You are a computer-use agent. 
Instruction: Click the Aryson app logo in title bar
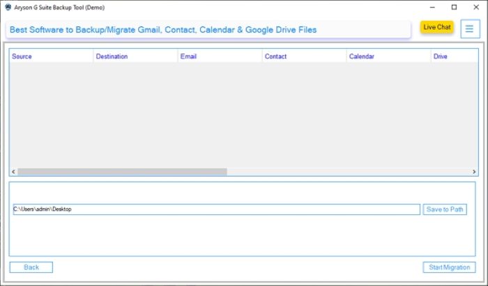(x=8, y=7)
